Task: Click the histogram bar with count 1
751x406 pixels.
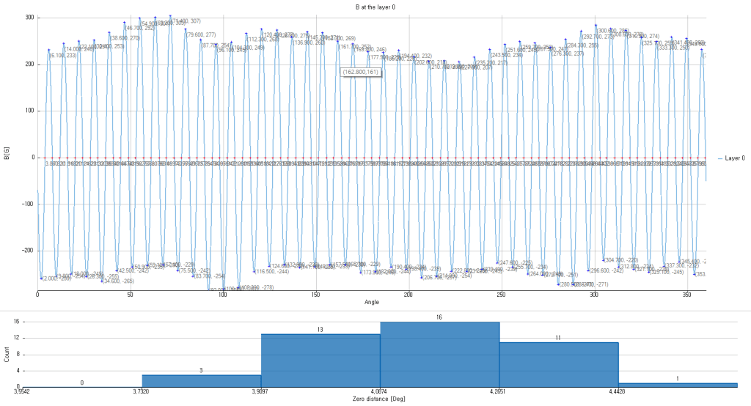Action: 678,385
